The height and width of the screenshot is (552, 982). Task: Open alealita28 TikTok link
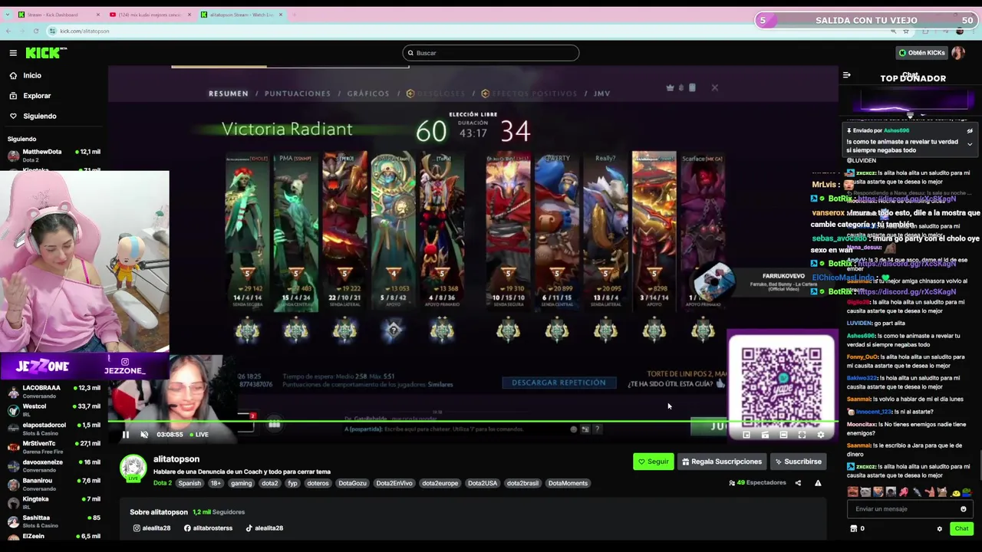[x=264, y=528]
